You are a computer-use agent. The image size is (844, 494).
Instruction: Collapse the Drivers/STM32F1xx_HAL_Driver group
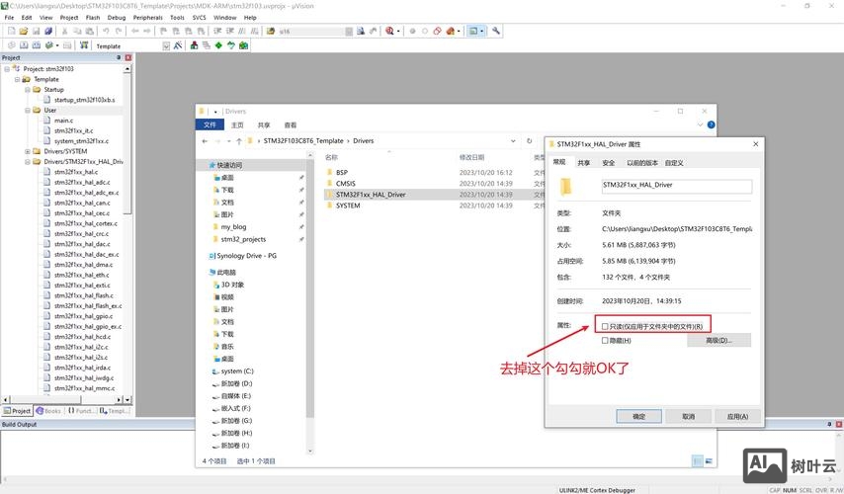coord(28,161)
